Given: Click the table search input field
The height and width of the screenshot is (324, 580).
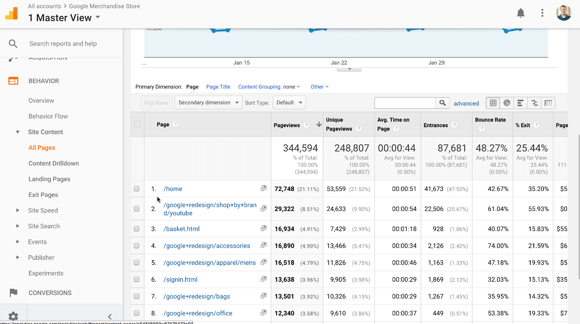Looking at the screenshot, I should (405, 103).
